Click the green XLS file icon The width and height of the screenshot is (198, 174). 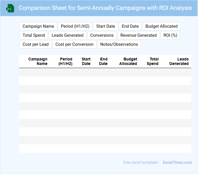(10, 8)
